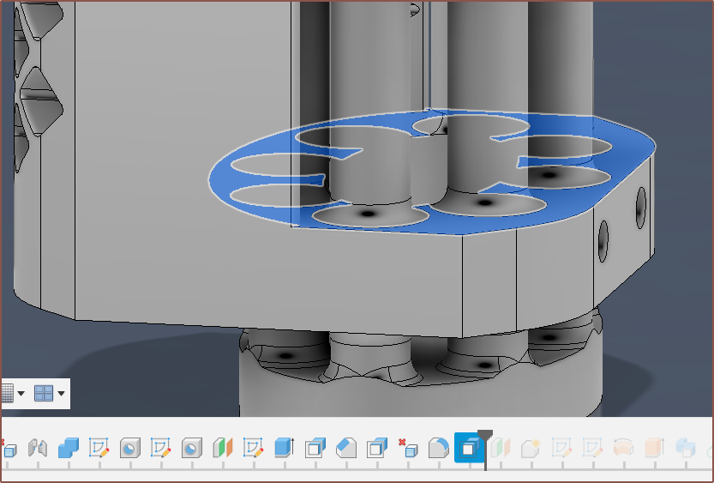The image size is (714, 483).
Task: Click the first Hole feature in the timeline
Action: pos(130,448)
